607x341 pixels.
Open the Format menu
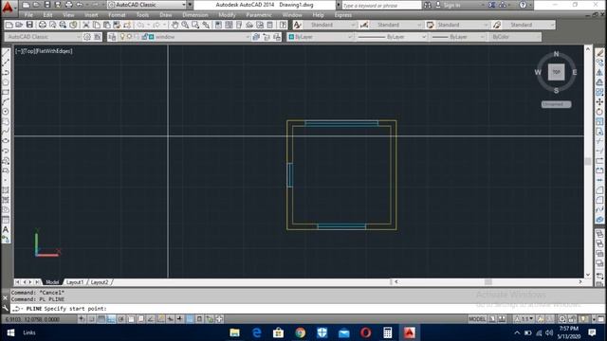(117, 15)
